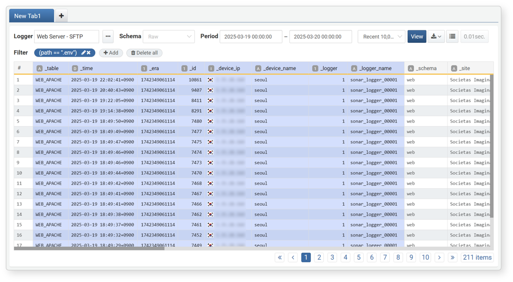Click the _site column header
Screen dimensions: 513x282
click(470, 69)
